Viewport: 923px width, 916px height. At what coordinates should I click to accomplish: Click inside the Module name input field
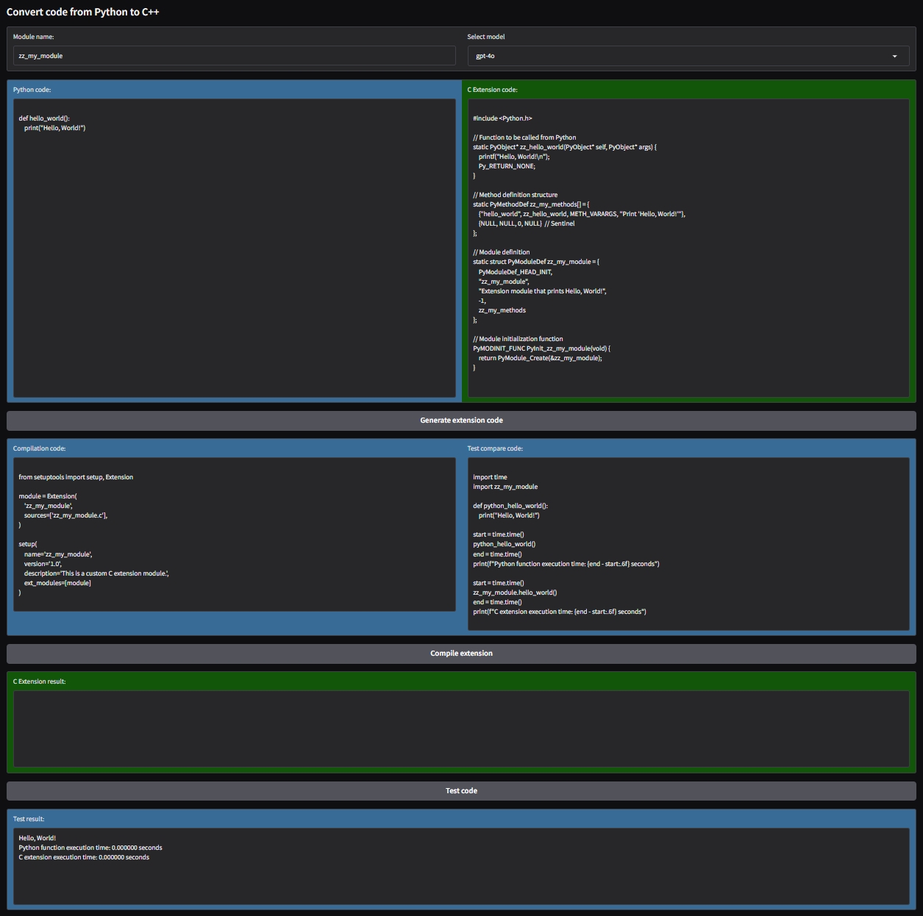[x=234, y=55]
